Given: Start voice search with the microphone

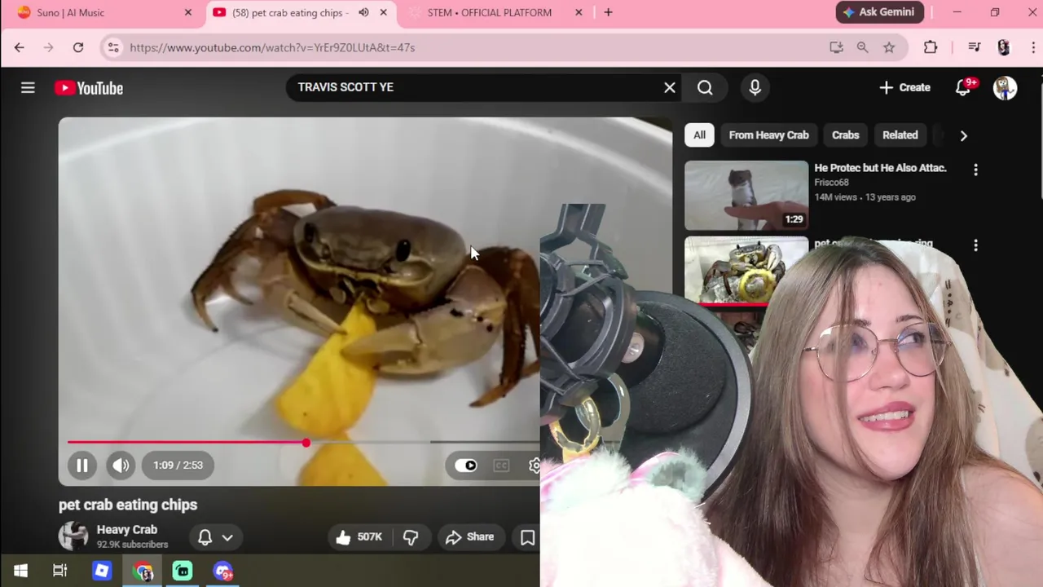Looking at the screenshot, I should click(755, 87).
